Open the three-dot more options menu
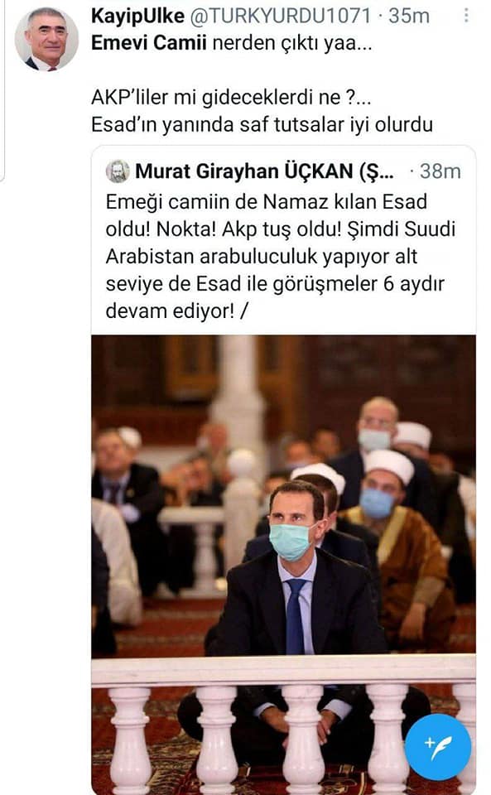Viewport: 491px width, 795px height. point(466,16)
